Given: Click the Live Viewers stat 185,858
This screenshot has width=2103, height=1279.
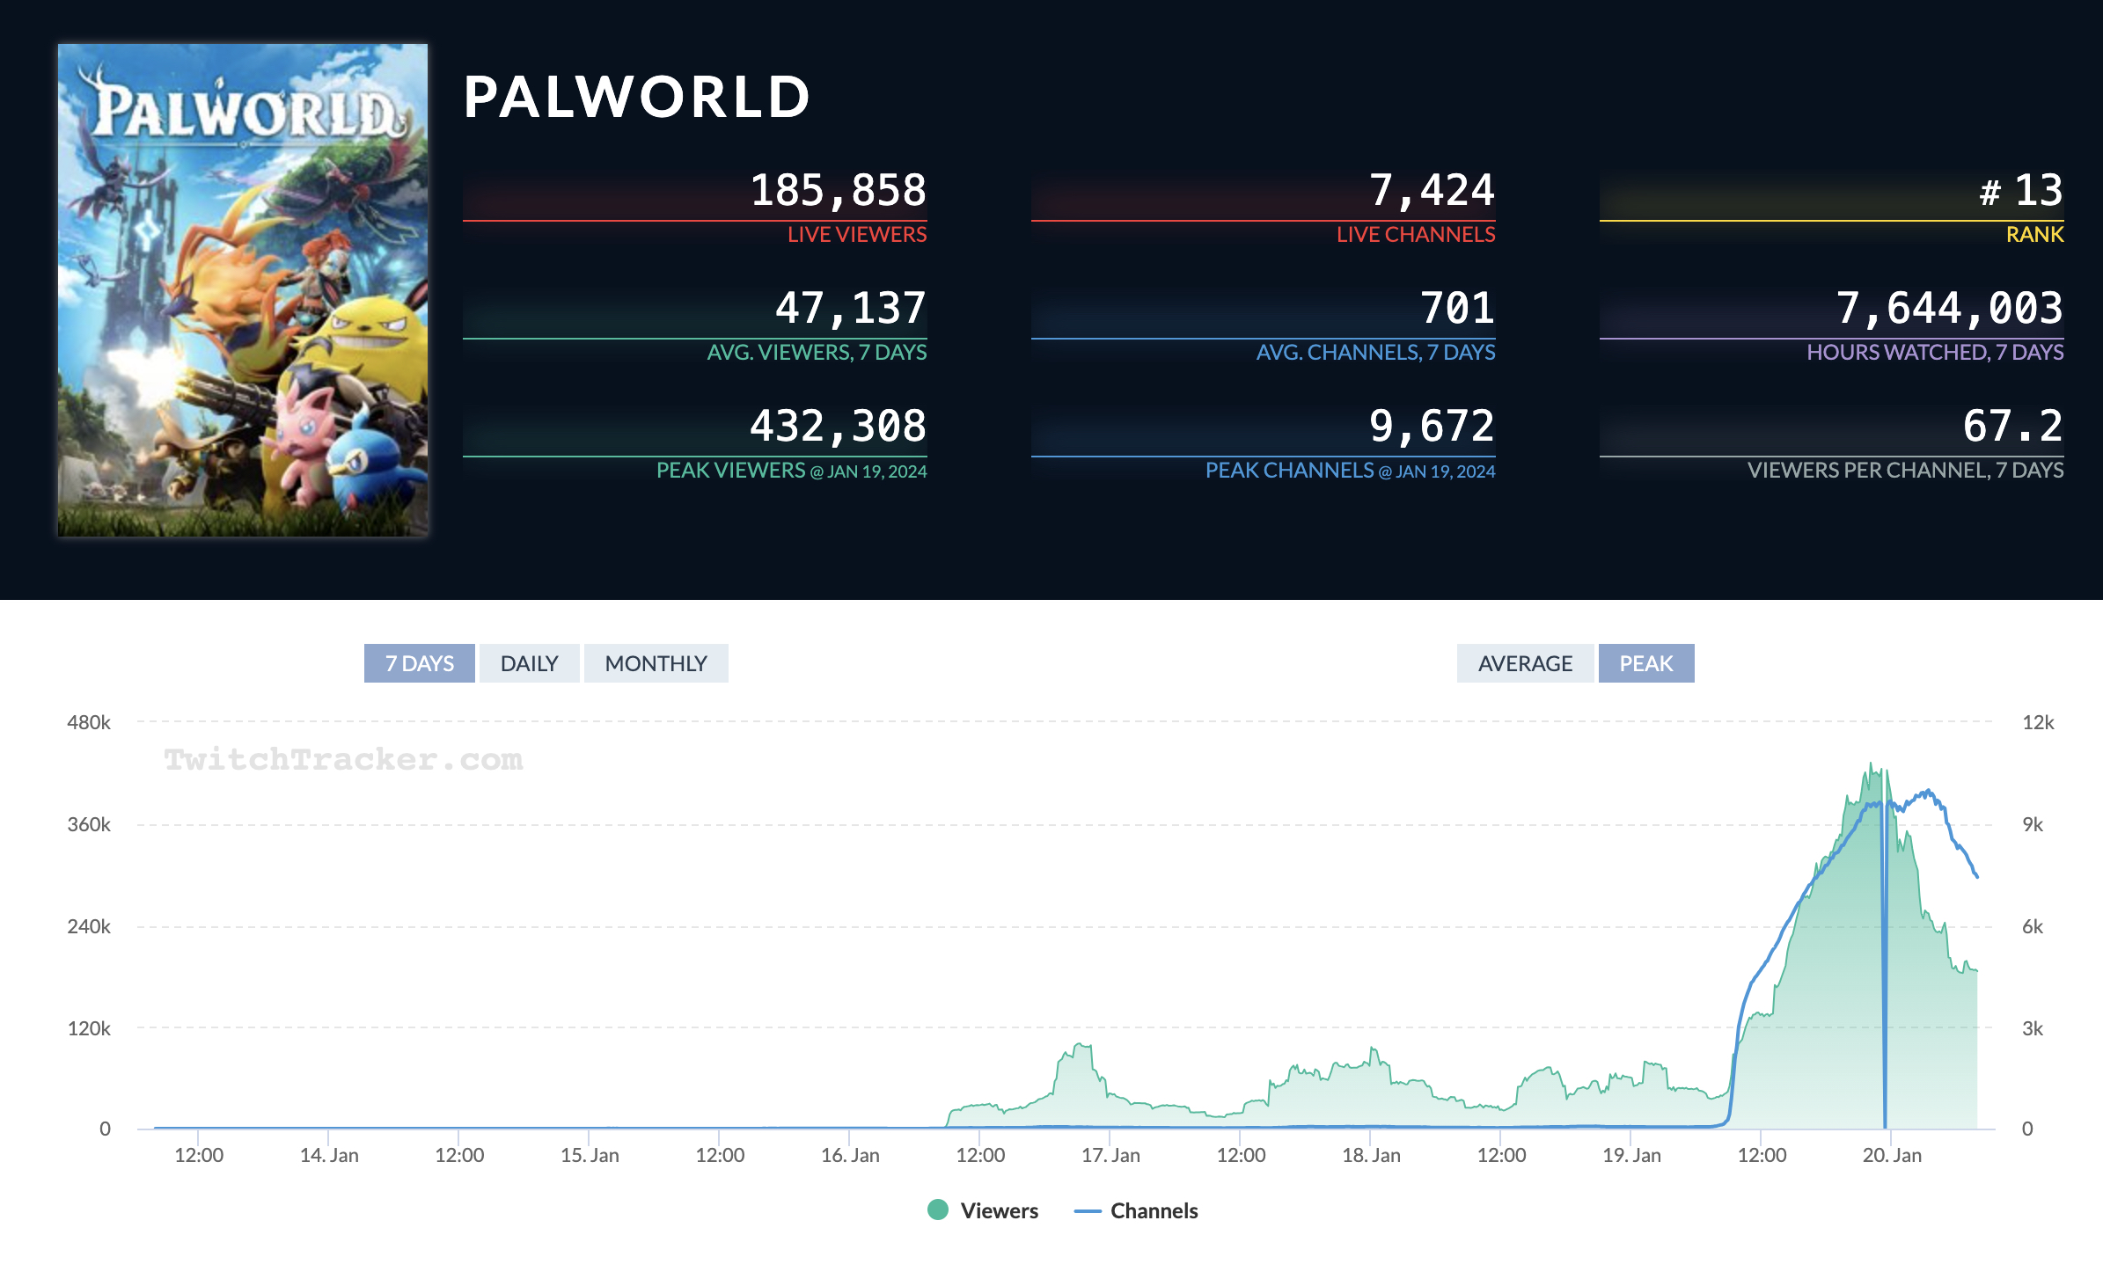Looking at the screenshot, I should pyautogui.click(x=837, y=191).
